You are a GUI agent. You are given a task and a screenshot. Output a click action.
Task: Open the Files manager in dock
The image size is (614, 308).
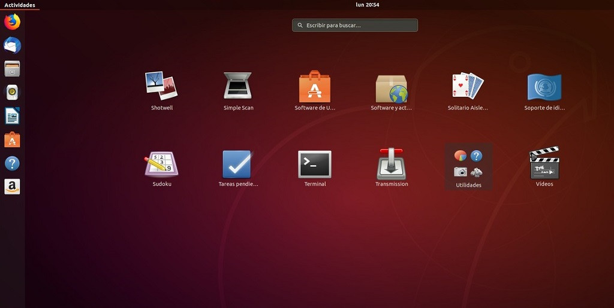click(x=12, y=69)
